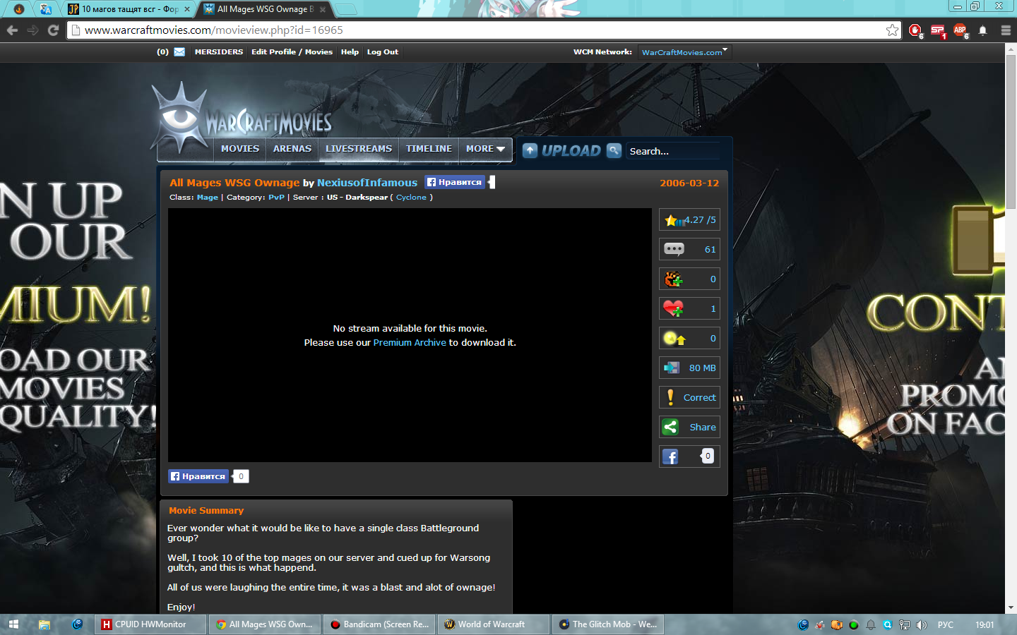Switch to the flame icon pinned tab
This screenshot has height=635, width=1017.
(x=19, y=9)
